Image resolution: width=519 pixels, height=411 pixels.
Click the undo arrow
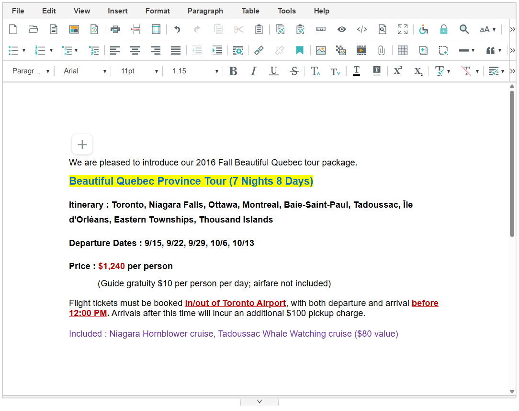[x=177, y=30]
